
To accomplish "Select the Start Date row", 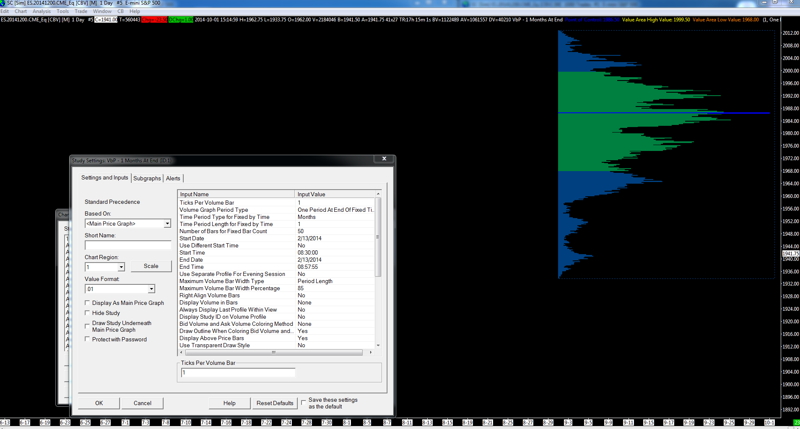I will (x=276, y=238).
